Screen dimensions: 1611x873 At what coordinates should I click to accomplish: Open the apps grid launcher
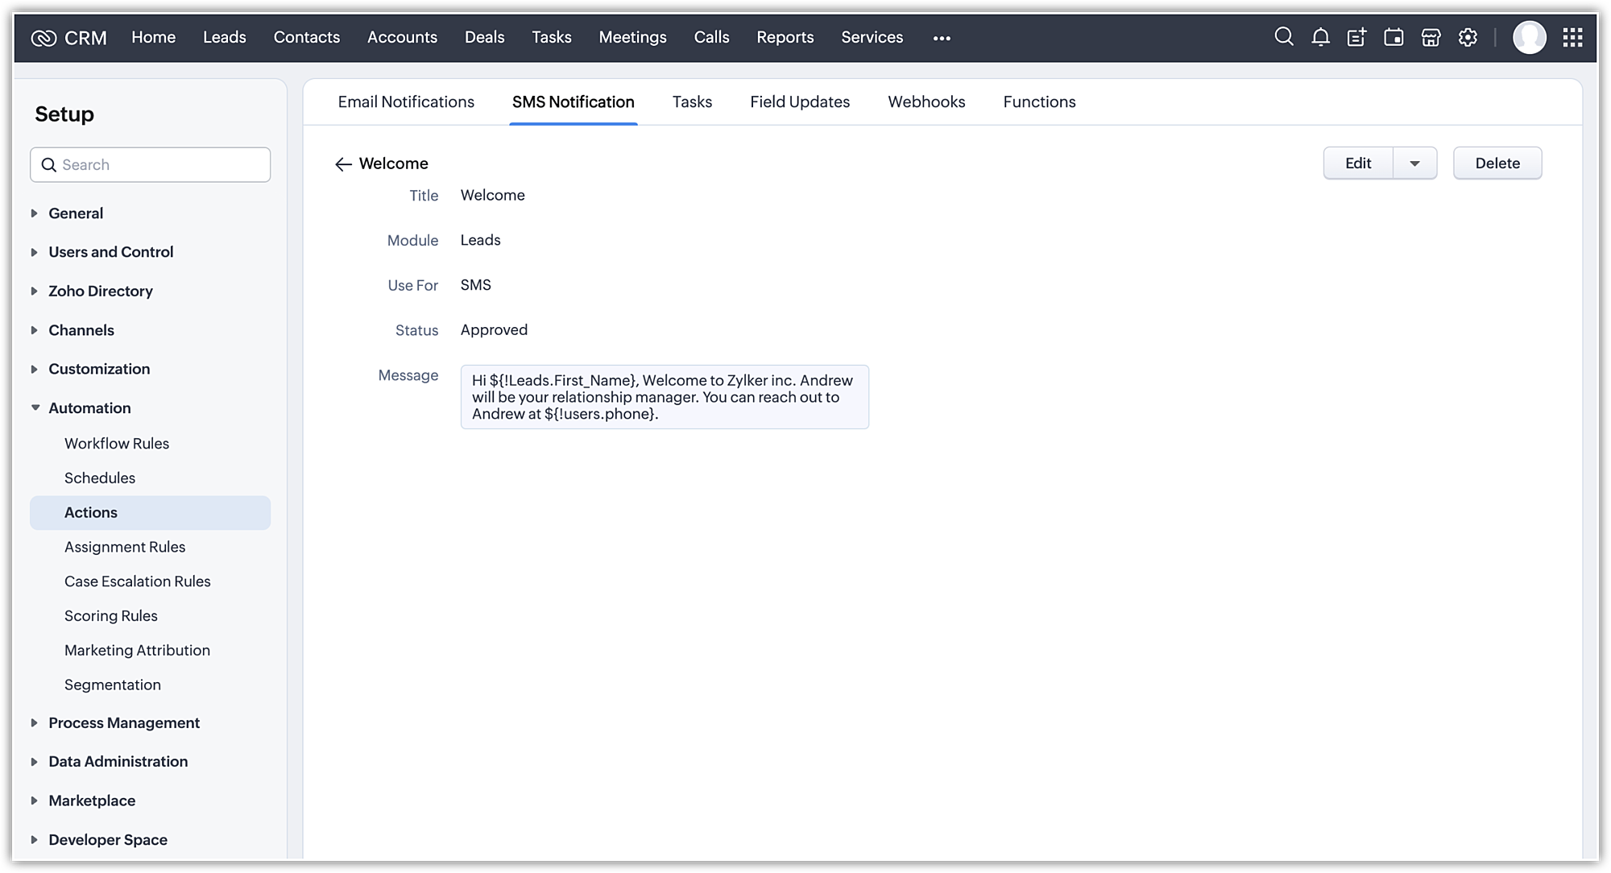click(x=1572, y=37)
